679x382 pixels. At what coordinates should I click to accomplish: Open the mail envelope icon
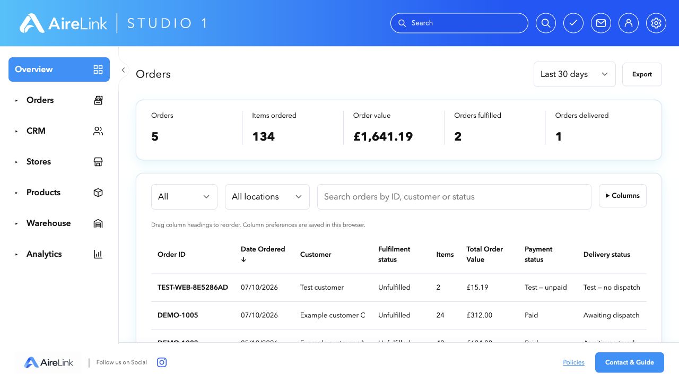(x=601, y=23)
